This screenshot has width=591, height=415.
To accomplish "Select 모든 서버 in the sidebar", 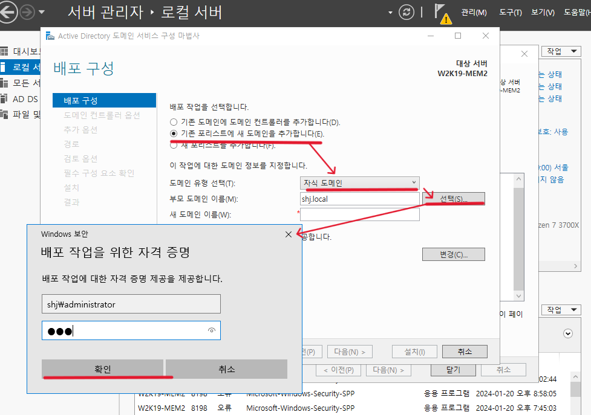I will (x=21, y=83).
